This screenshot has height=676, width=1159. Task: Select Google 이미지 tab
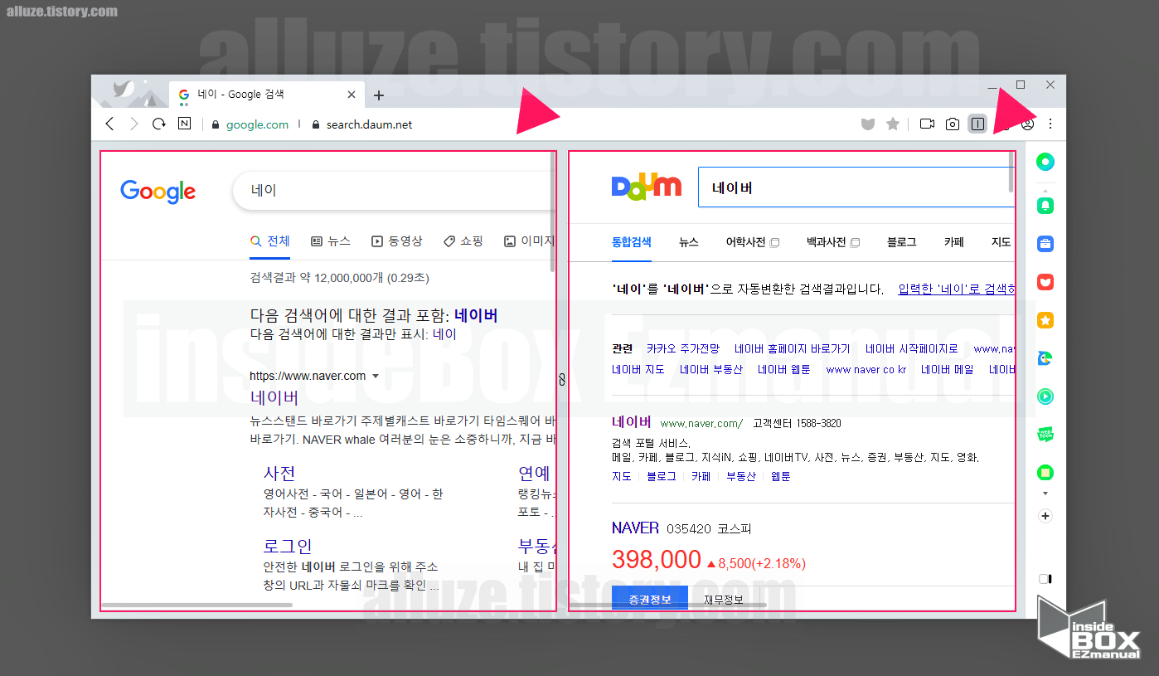click(x=529, y=241)
